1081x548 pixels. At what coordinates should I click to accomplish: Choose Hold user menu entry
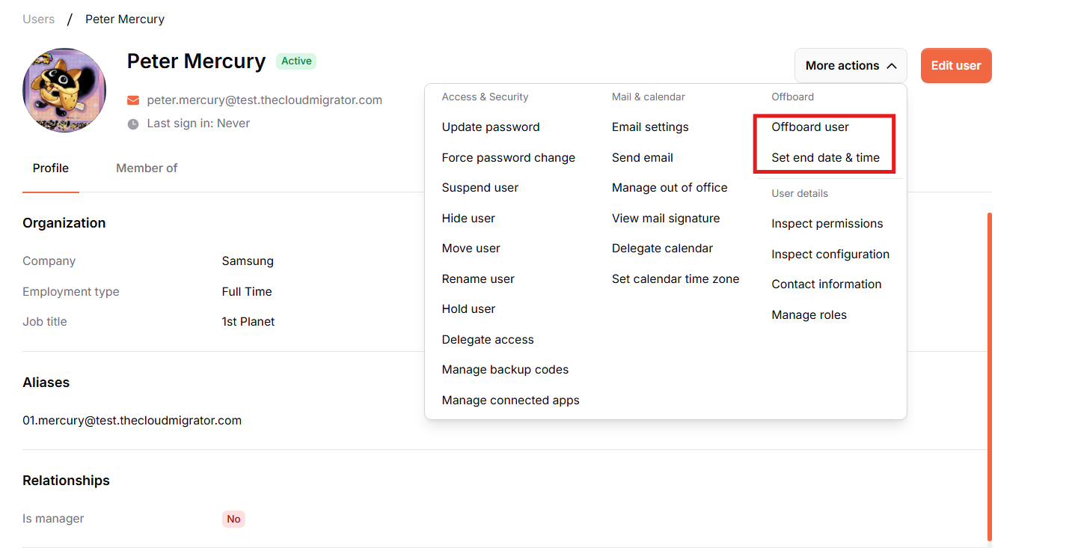click(x=468, y=309)
